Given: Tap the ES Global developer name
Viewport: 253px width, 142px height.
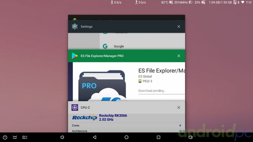Looking at the screenshot, I should 145,76.
